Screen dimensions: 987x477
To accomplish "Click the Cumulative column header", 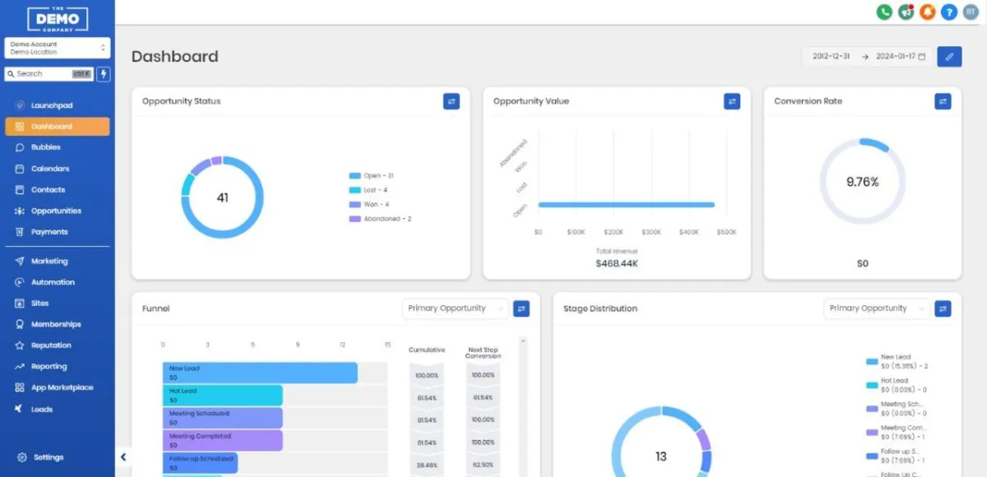I will tap(427, 350).
